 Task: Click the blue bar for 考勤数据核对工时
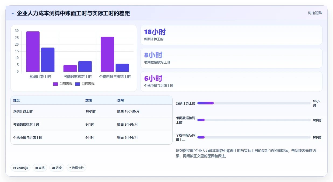85,66
